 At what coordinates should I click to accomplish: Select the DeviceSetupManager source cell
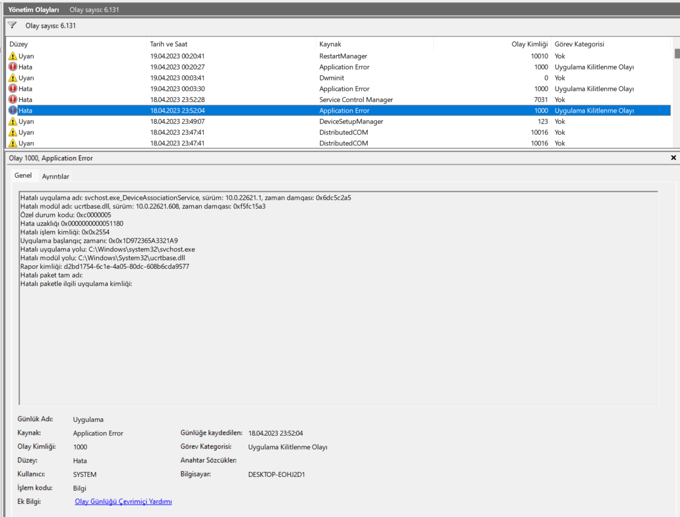coord(351,121)
